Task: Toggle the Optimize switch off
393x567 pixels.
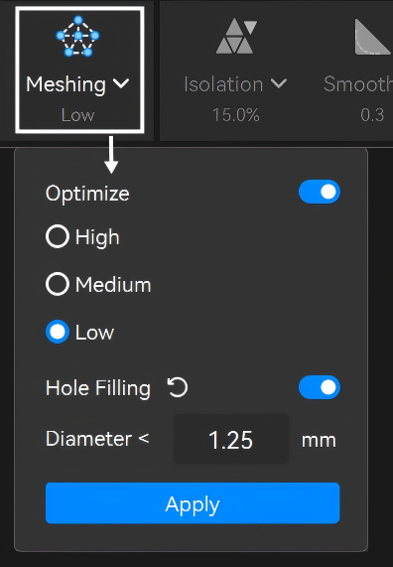Action: coord(320,192)
